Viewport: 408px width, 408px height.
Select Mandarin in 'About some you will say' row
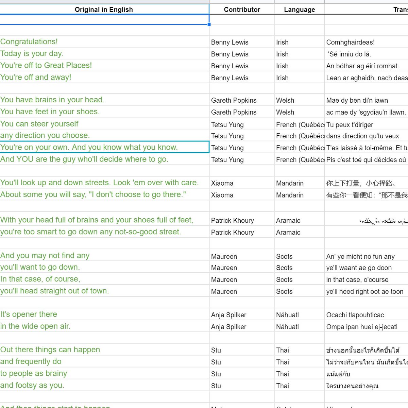[x=299, y=195]
